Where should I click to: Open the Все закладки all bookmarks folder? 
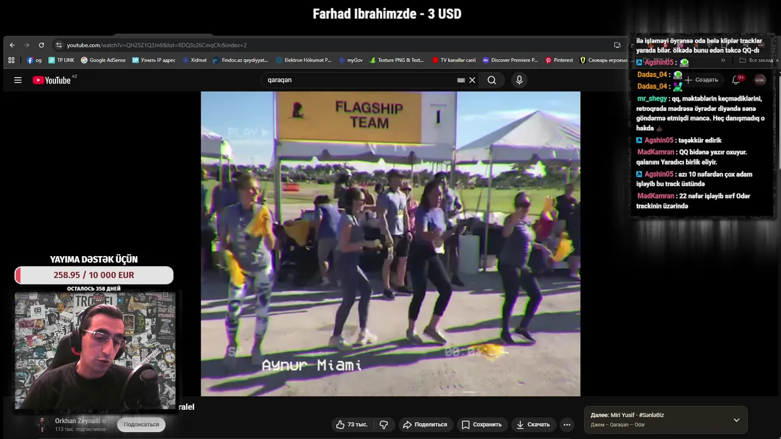(757, 60)
